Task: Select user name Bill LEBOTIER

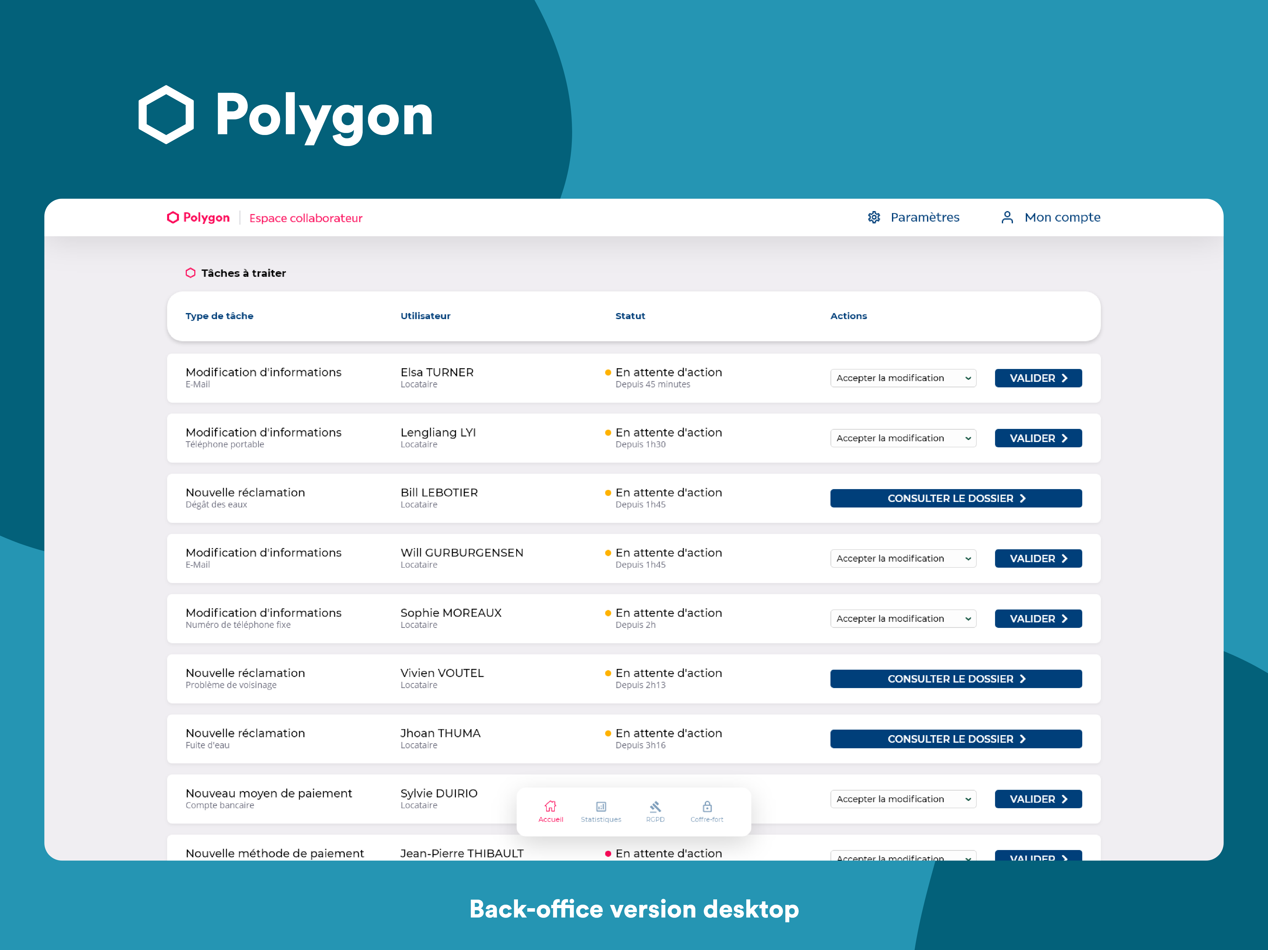Action: (439, 493)
